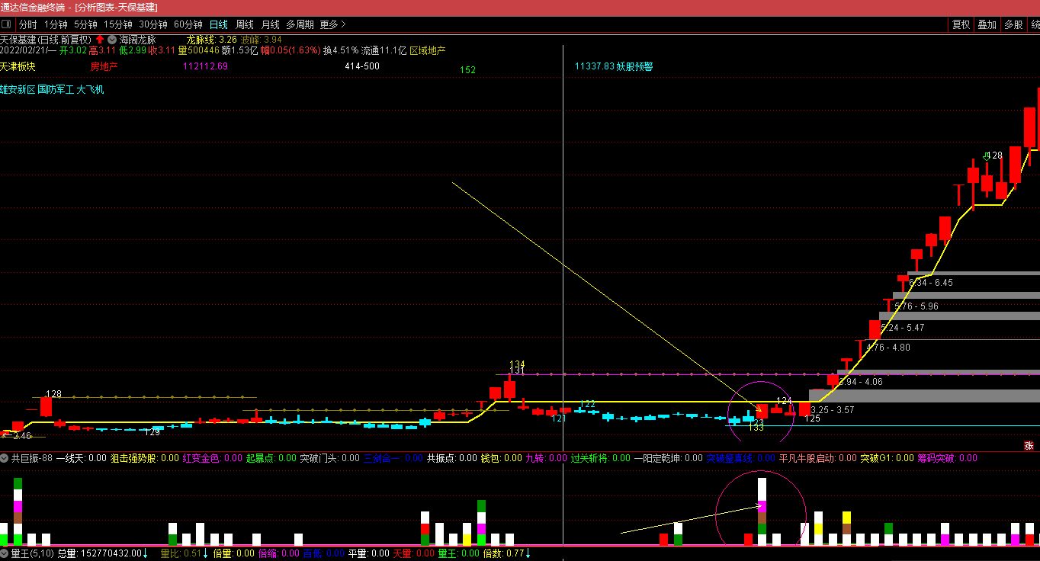Click the 倍量 value in volume bar
This screenshot has width=1040, height=561.
pos(233,553)
